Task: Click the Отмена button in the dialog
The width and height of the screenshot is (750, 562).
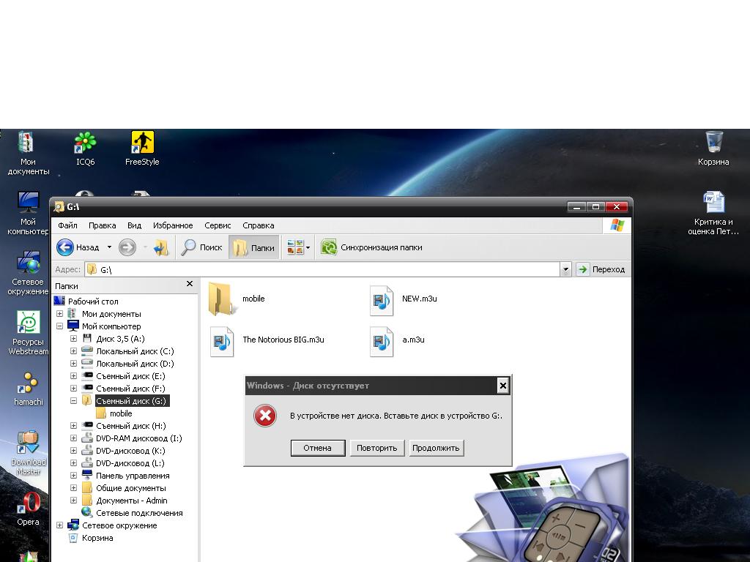Action: (318, 448)
